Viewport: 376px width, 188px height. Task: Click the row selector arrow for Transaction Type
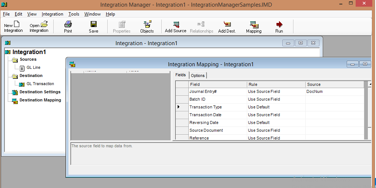pos(182,107)
